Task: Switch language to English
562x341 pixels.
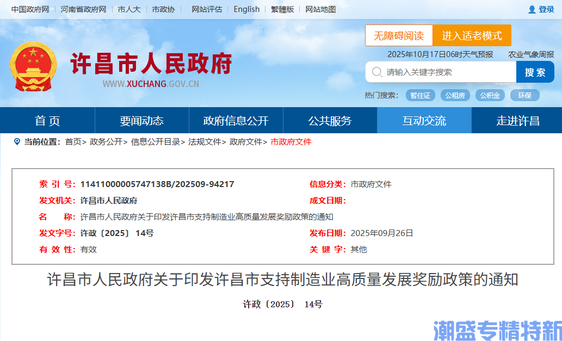Action: point(246,9)
